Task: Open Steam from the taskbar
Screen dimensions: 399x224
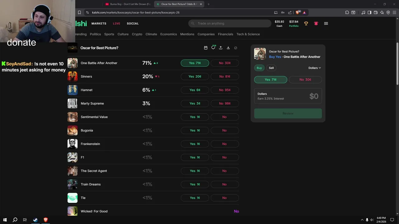Action: tap(35, 220)
